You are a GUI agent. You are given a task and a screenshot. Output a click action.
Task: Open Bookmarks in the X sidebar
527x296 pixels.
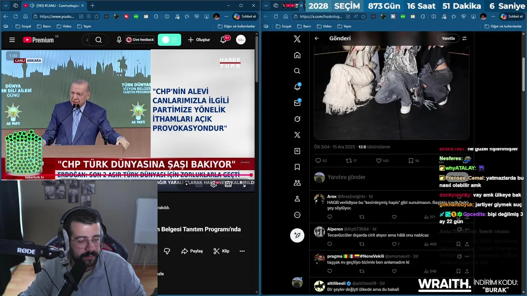coord(297,167)
